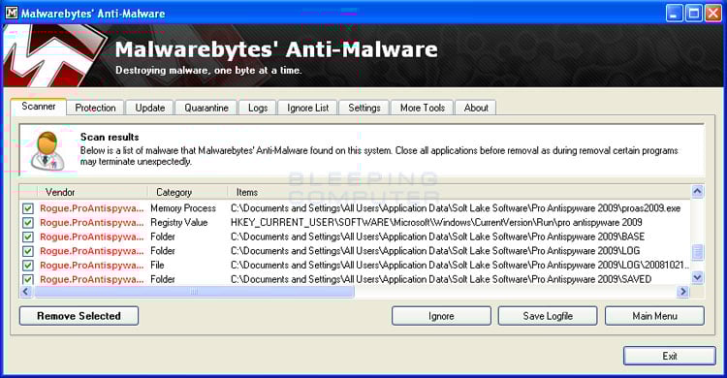Select the LOG\20081021 file path
The image size is (727, 378).
(x=459, y=265)
